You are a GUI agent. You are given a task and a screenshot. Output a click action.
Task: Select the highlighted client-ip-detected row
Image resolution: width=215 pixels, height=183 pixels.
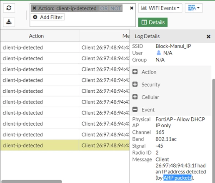coord(65,146)
